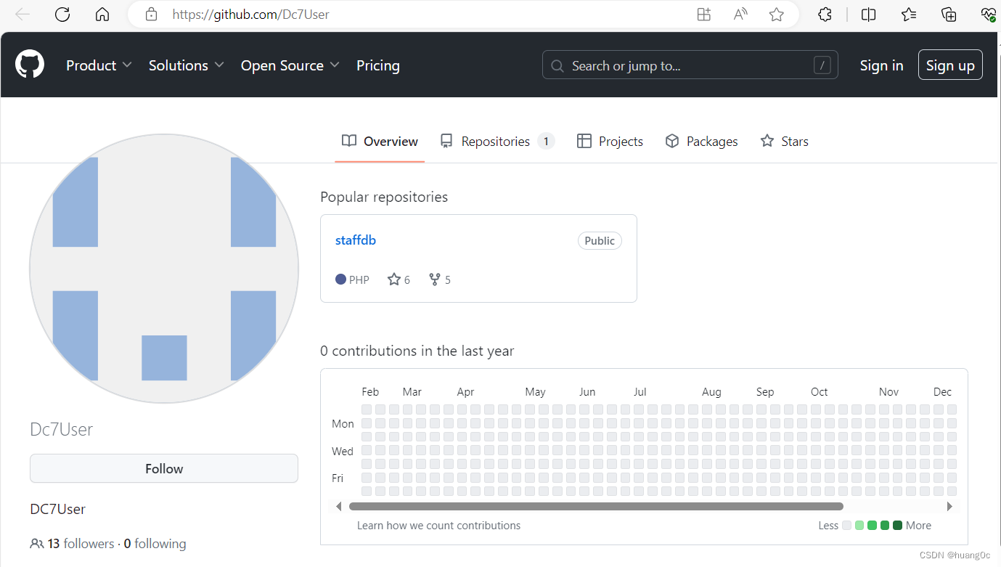Click the star icon on staffdb card

pos(394,280)
